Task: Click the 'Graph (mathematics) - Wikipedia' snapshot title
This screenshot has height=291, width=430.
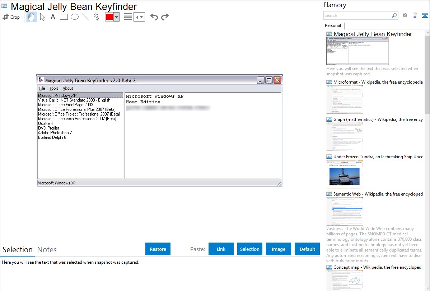Action: (378, 119)
